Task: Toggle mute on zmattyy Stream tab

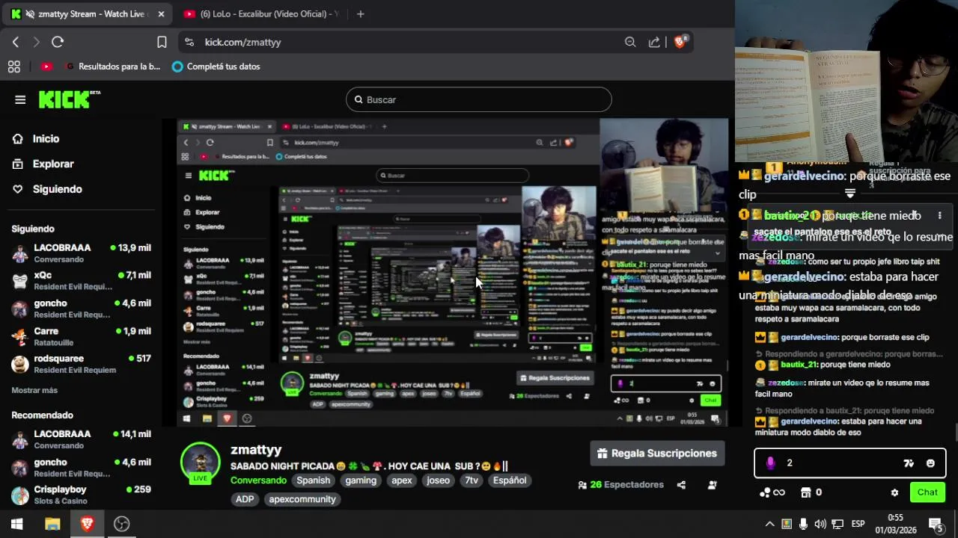Action: pyautogui.click(x=30, y=14)
